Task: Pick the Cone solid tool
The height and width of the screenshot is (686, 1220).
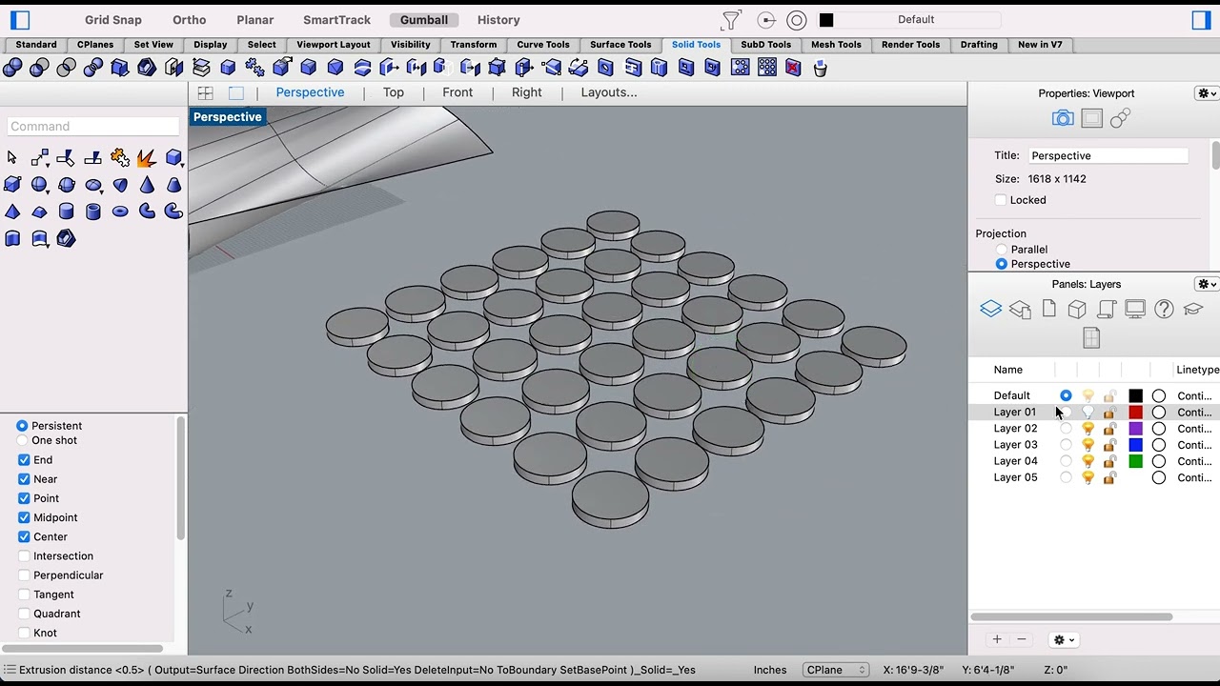Action: click(x=147, y=185)
